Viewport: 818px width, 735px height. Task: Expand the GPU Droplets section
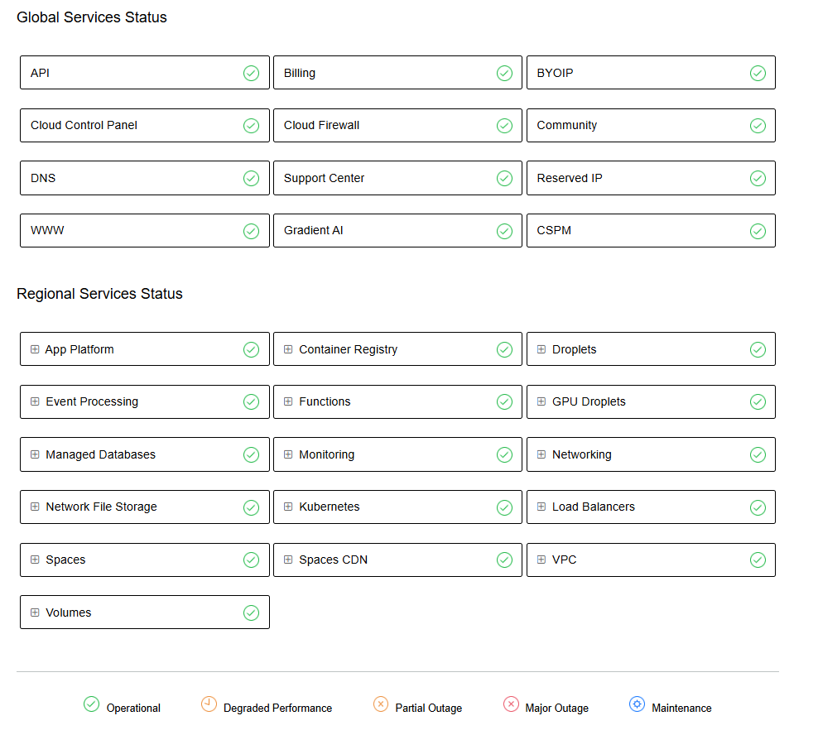[x=541, y=401]
